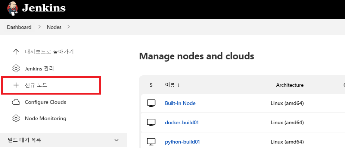Sort the table by the S column

151,85
